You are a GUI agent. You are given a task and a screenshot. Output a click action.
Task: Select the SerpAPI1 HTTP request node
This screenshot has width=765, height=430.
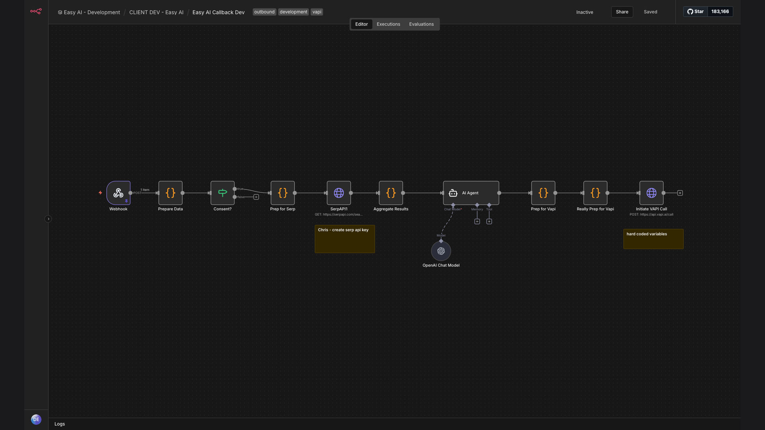[x=339, y=193]
